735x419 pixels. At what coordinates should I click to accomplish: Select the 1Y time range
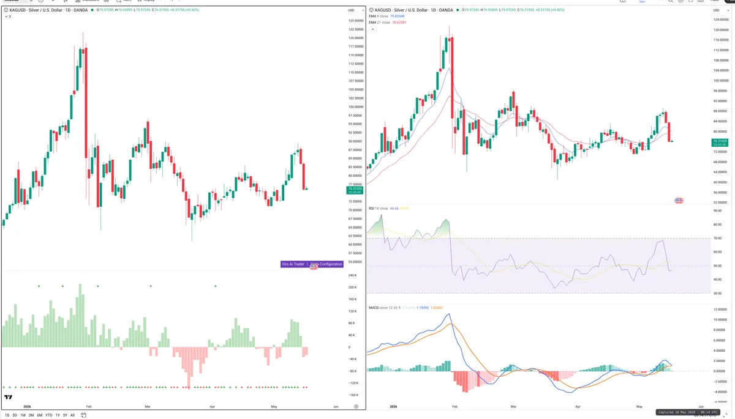pos(58,415)
